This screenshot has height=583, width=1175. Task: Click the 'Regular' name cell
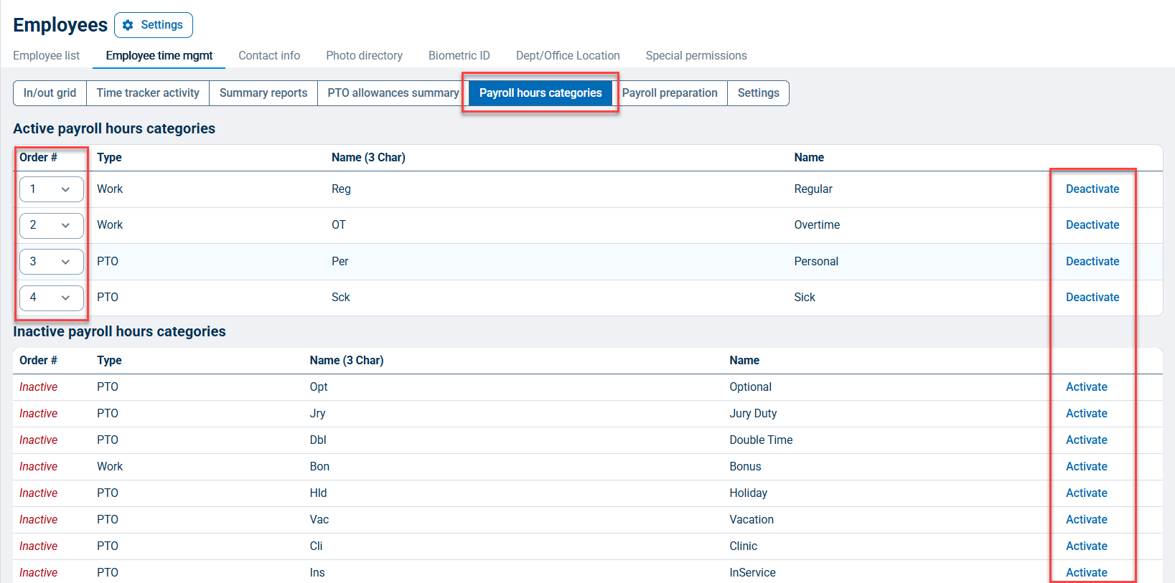pos(813,189)
